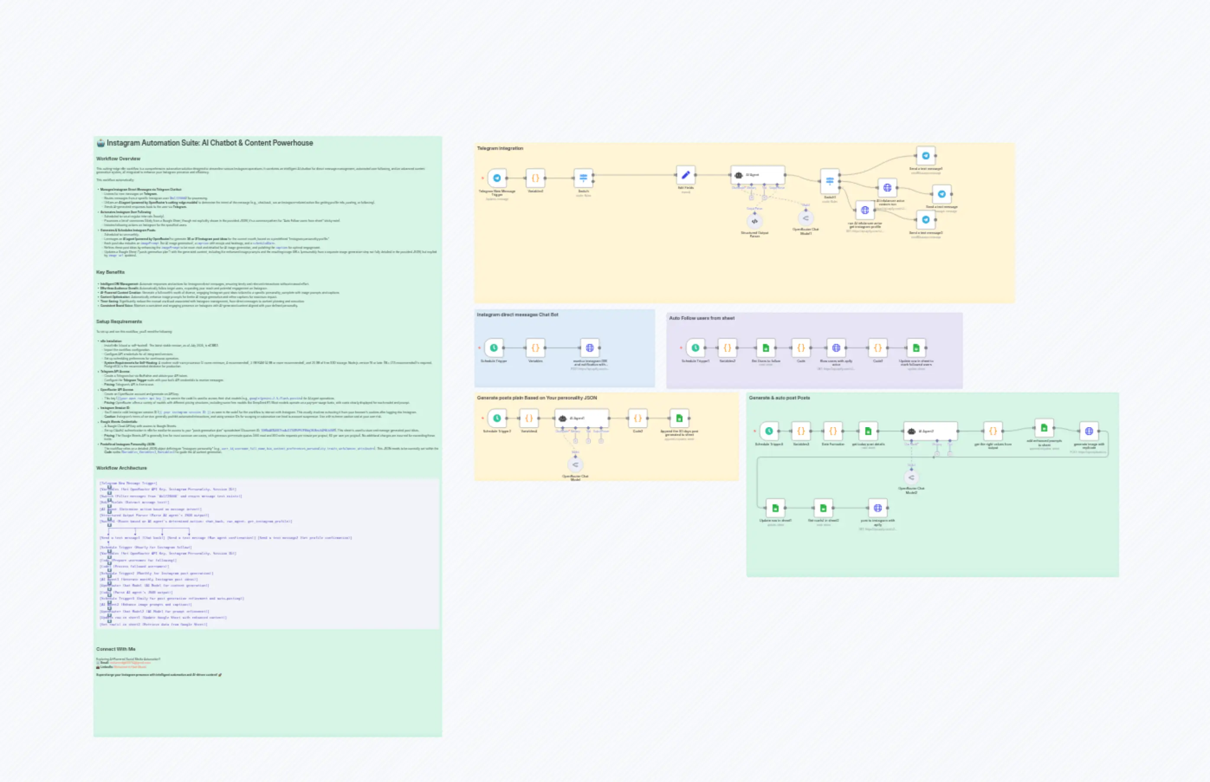Open the generate image with replicate node
The width and height of the screenshot is (1210, 782).
tap(1090, 431)
